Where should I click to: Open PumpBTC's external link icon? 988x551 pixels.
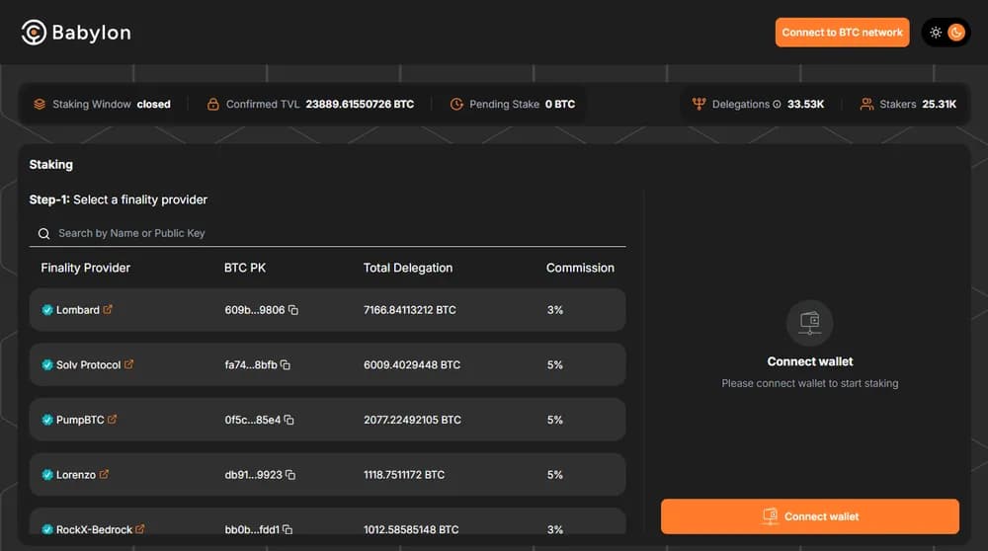point(113,420)
